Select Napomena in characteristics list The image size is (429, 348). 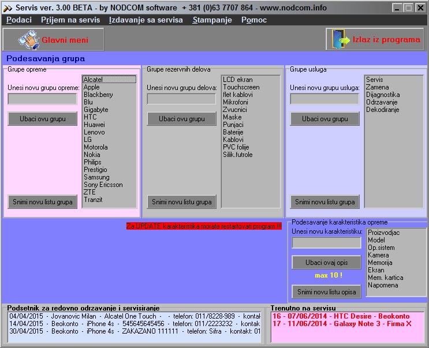(396, 285)
